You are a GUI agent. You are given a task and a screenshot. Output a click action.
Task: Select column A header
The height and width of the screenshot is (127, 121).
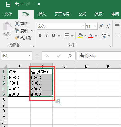point(19,66)
